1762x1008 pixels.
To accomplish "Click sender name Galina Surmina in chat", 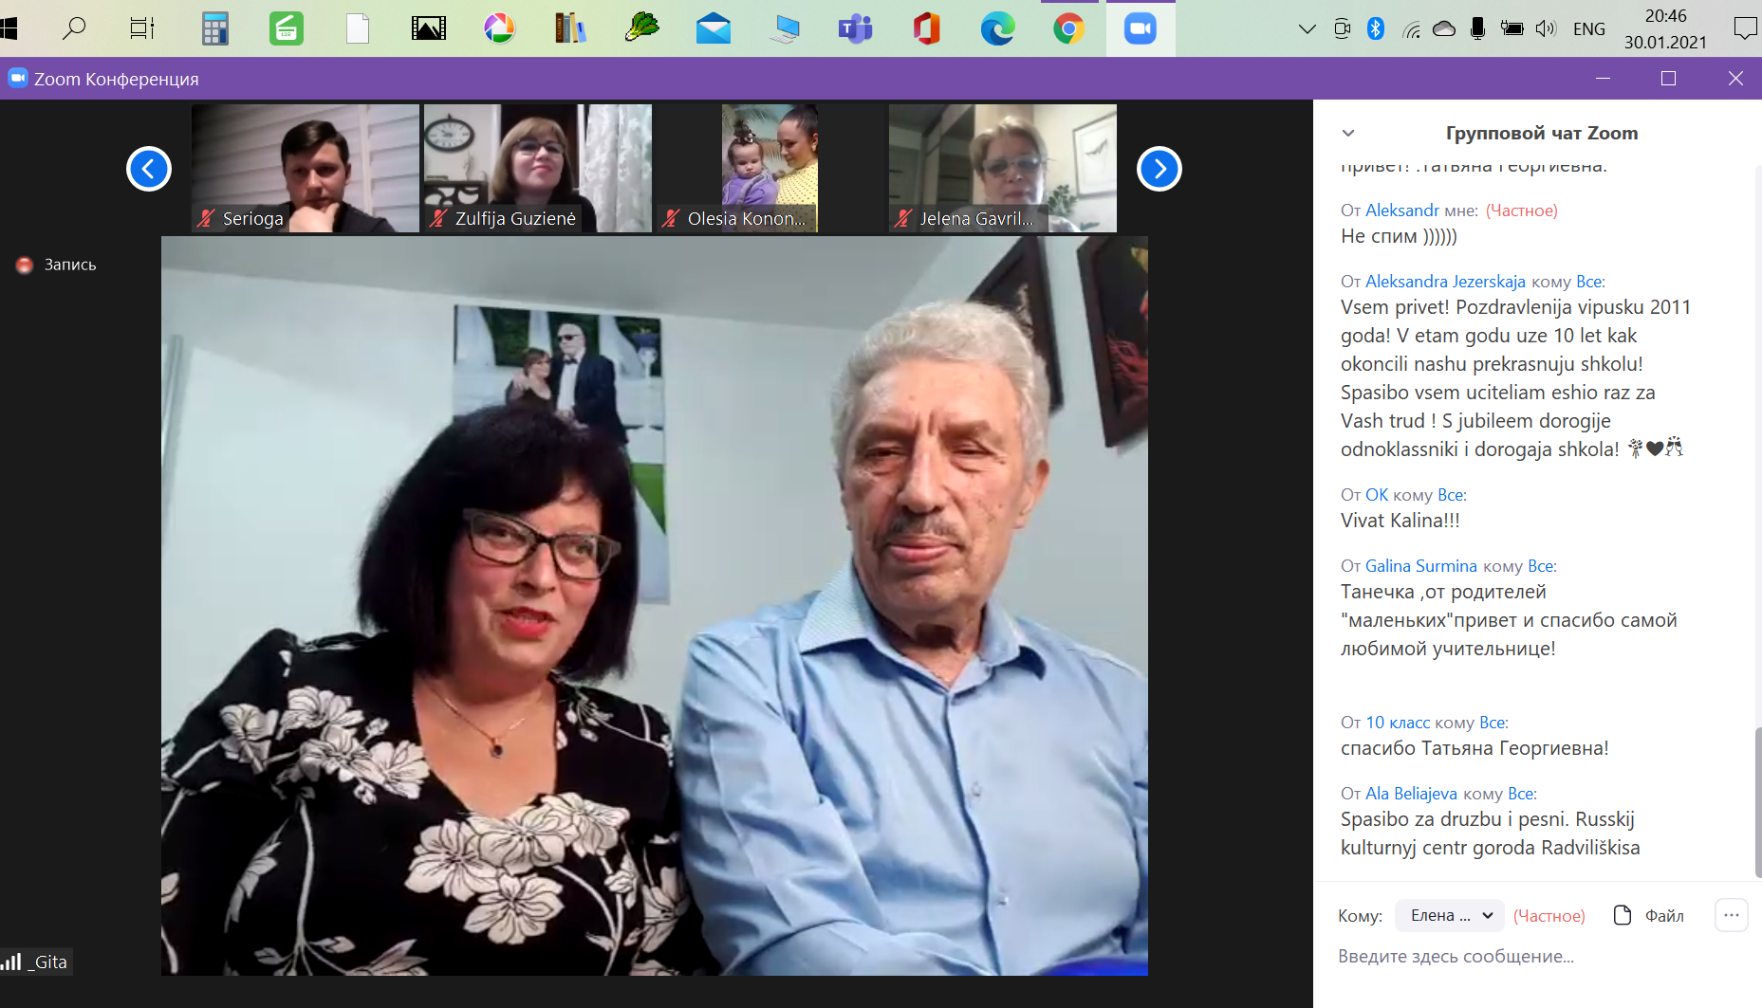I will [x=1420, y=566].
